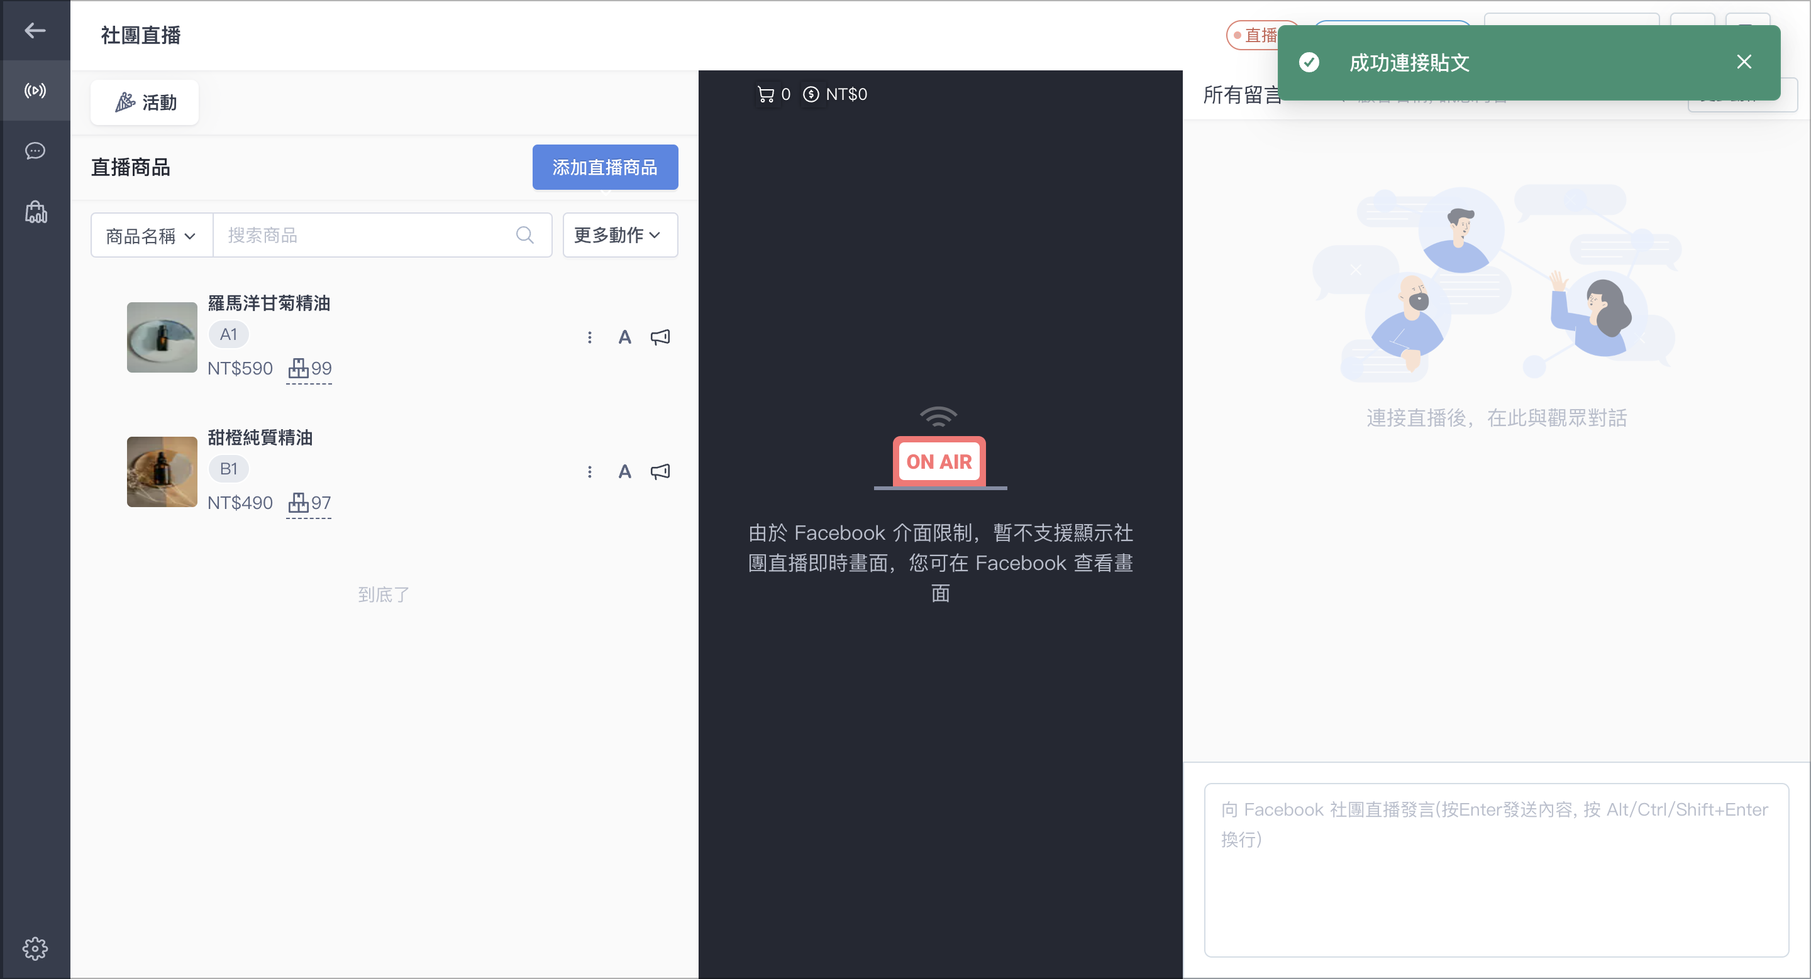Open the chat messages sidebar icon
The image size is (1811, 979).
tap(35, 151)
